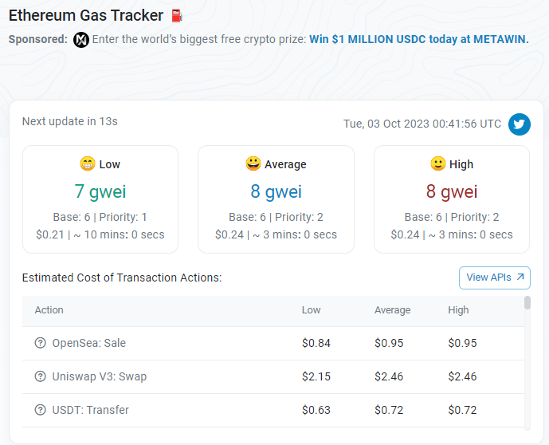Click the High column header
The width and height of the screenshot is (549, 445).
tap(458, 310)
